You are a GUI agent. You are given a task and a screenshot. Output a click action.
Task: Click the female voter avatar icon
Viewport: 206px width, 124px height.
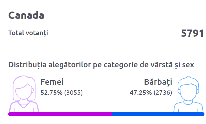pos(24,94)
